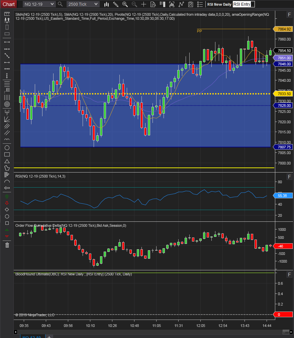Select the Horizontal Line tool
The height and width of the screenshot is (338, 294).
coord(7,69)
